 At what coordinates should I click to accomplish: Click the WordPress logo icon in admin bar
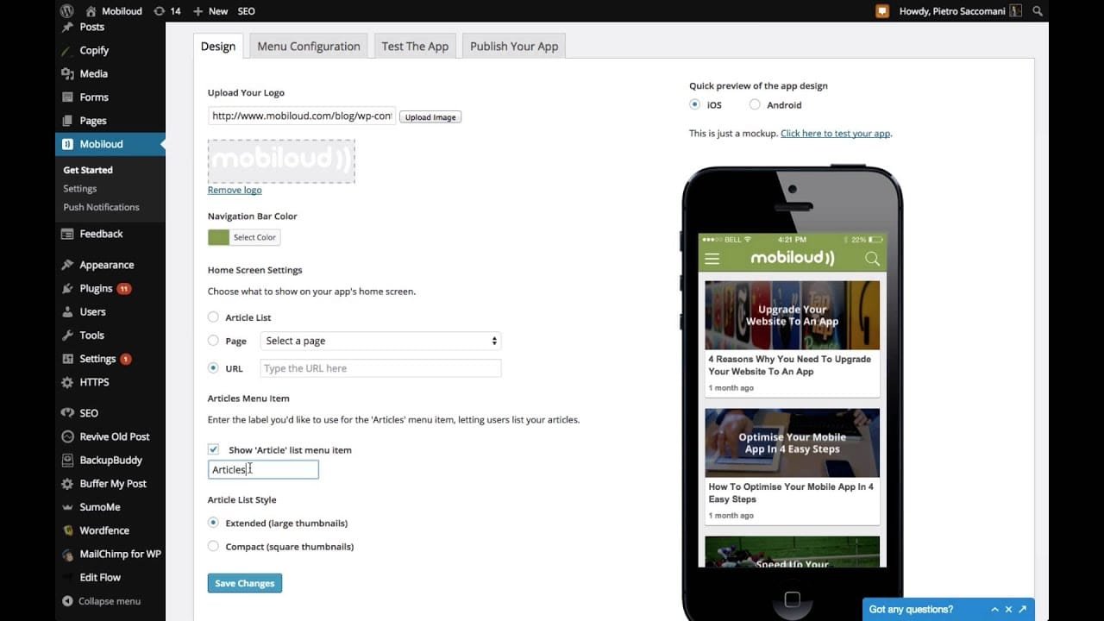pyautogui.click(x=67, y=11)
